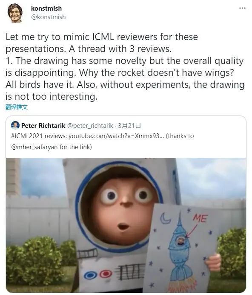Open the @konstmish handle link
Image resolution: width=252 pixels, height=295 pixels.
coord(48,17)
